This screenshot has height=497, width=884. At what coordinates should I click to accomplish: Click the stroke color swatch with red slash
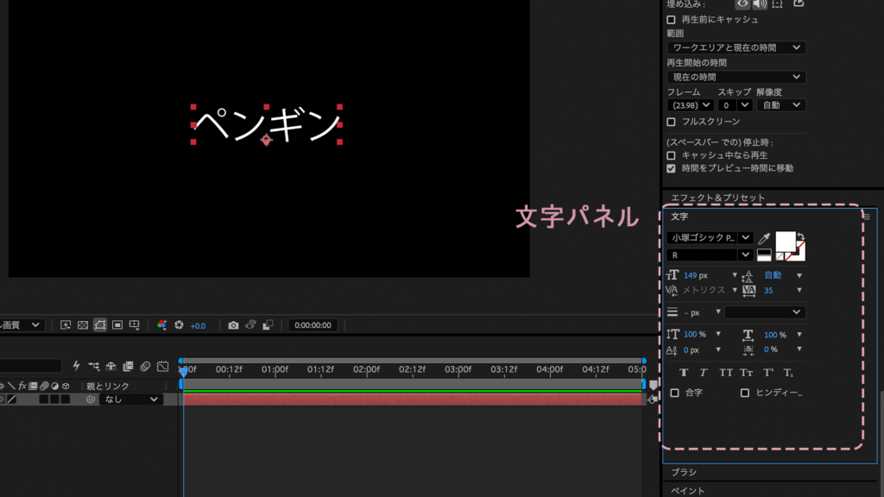800,254
